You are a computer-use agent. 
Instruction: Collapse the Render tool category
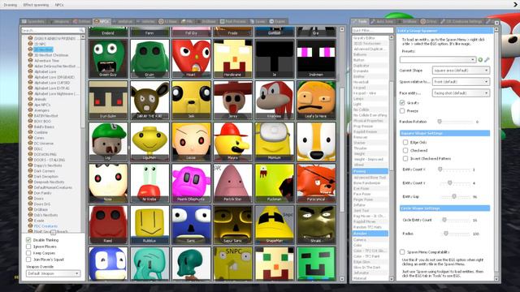(x=370, y=234)
